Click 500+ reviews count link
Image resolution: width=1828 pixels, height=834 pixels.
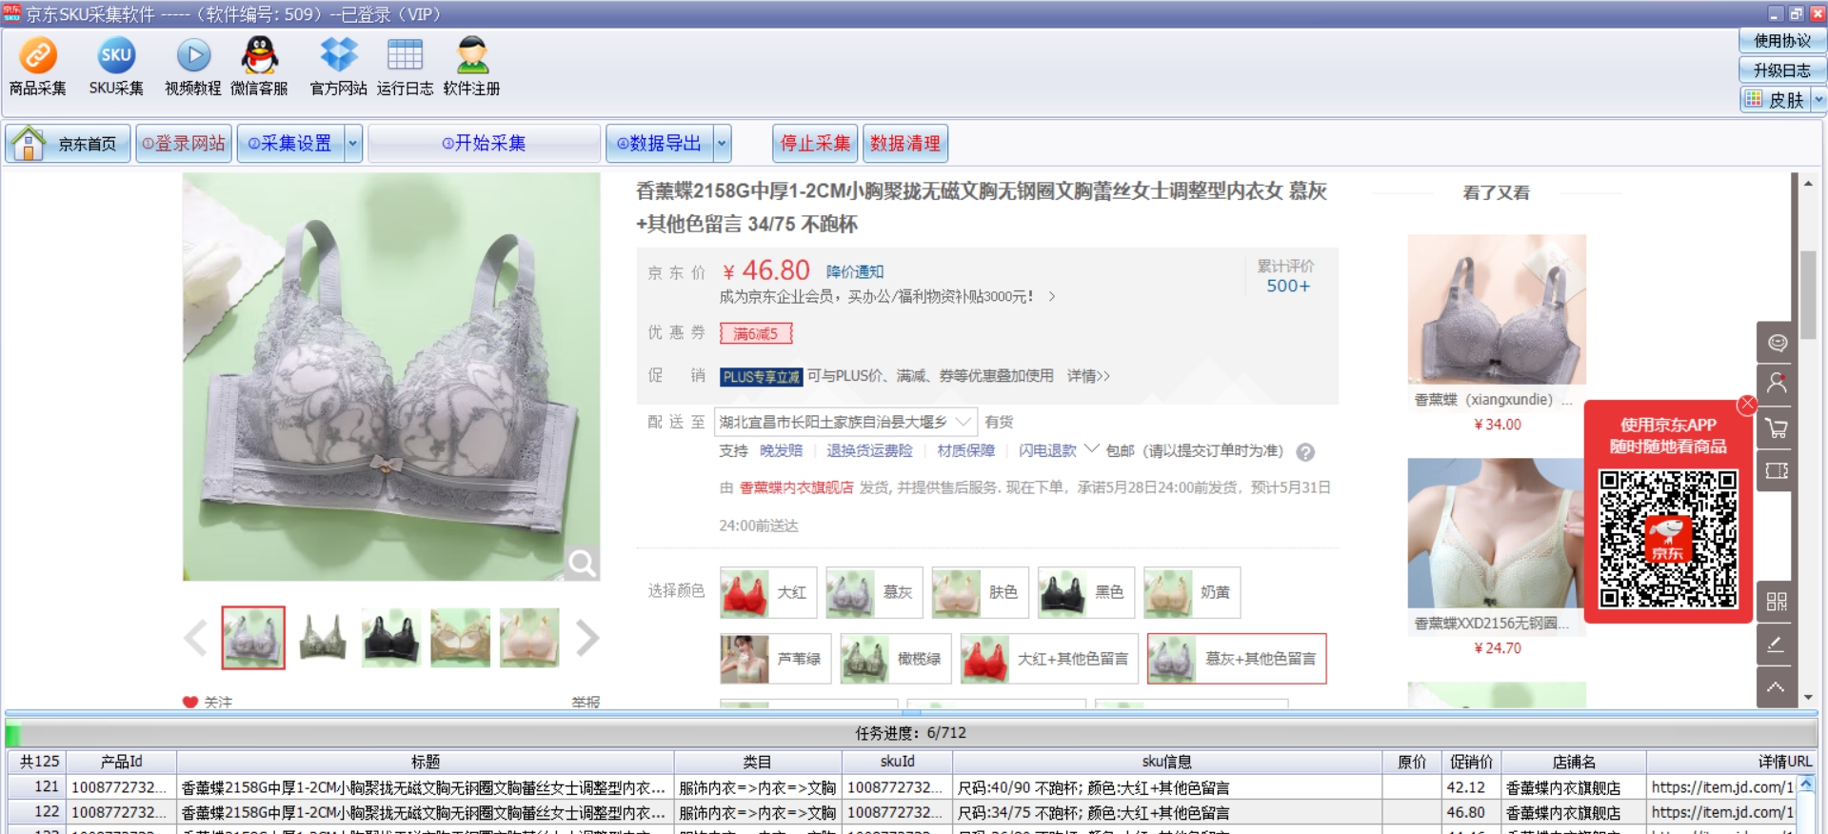click(1287, 287)
